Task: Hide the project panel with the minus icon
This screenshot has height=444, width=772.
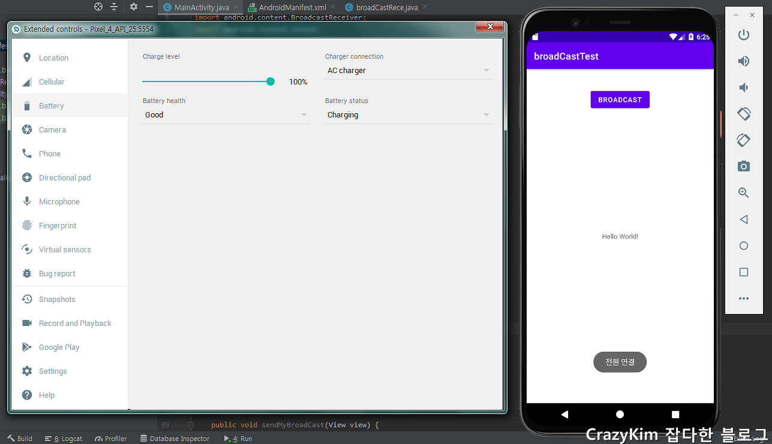Action: (149, 7)
